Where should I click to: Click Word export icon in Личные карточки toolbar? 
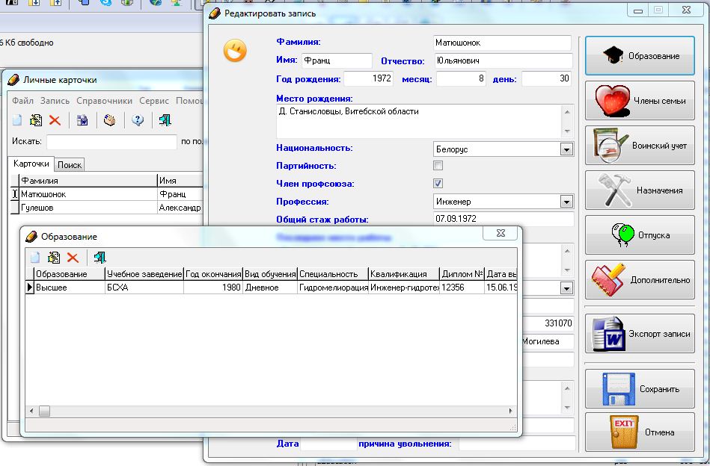(x=83, y=120)
